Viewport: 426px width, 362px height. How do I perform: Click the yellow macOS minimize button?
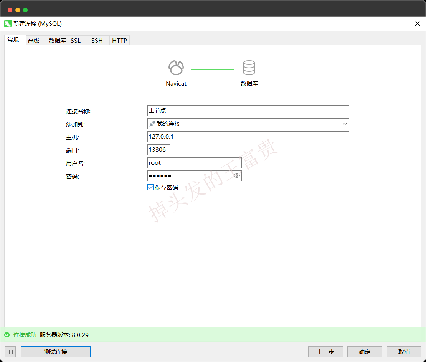18,10
